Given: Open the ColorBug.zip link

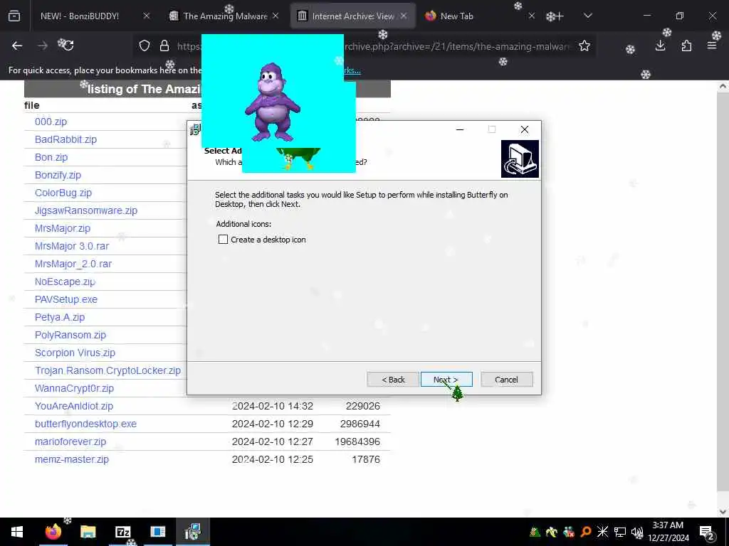Looking at the screenshot, I should click(63, 193).
